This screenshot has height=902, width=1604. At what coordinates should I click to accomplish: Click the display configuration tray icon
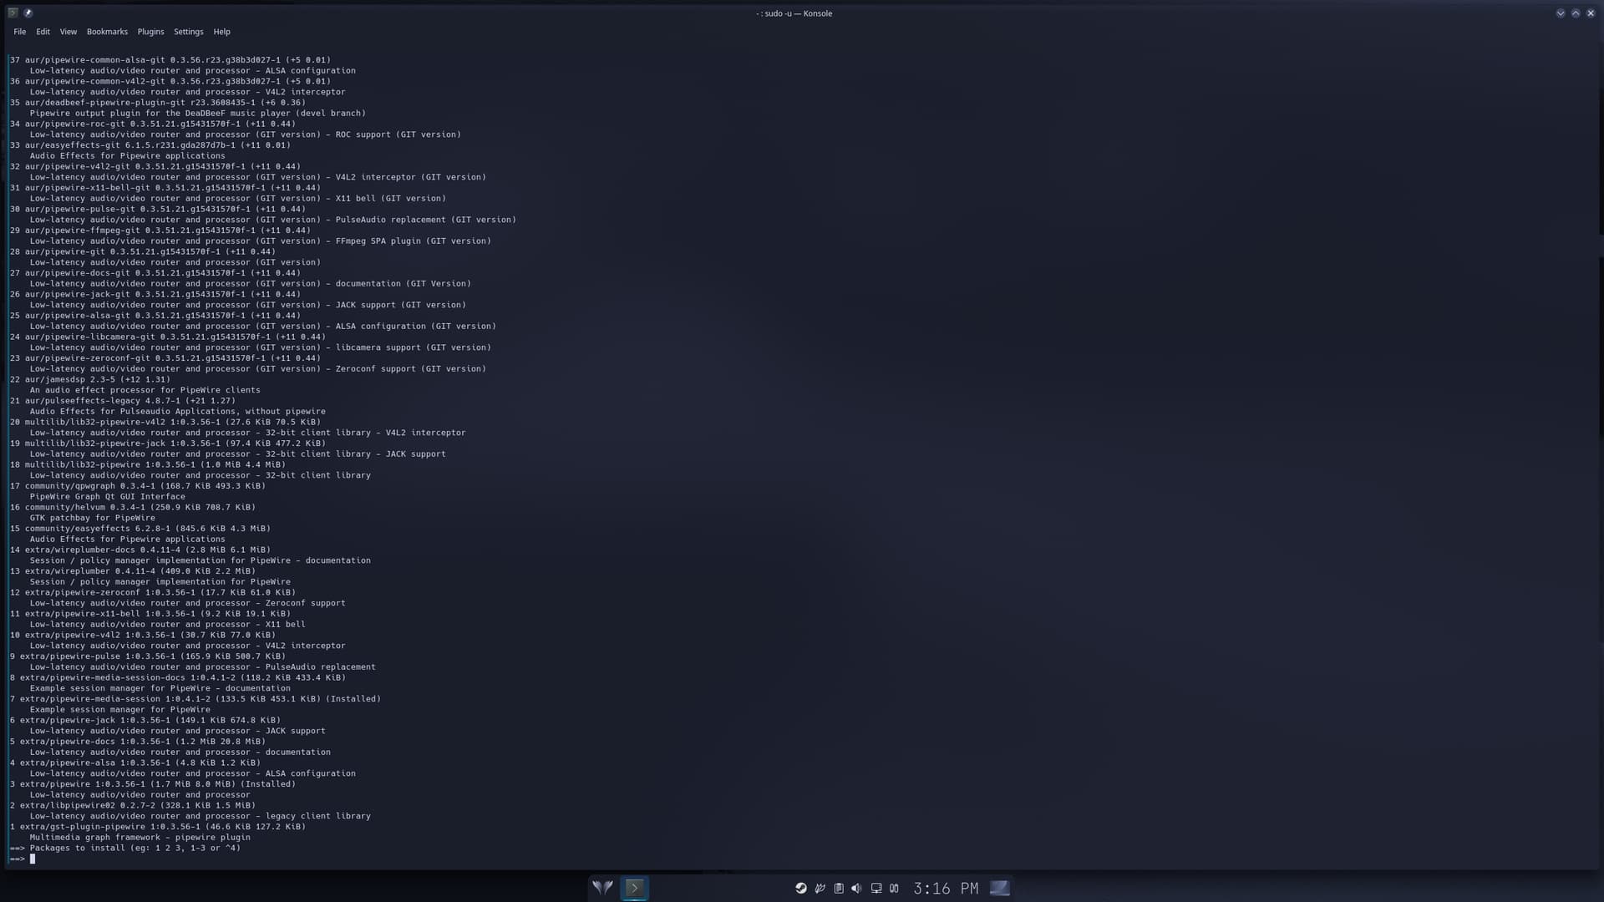tap(876, 888)
